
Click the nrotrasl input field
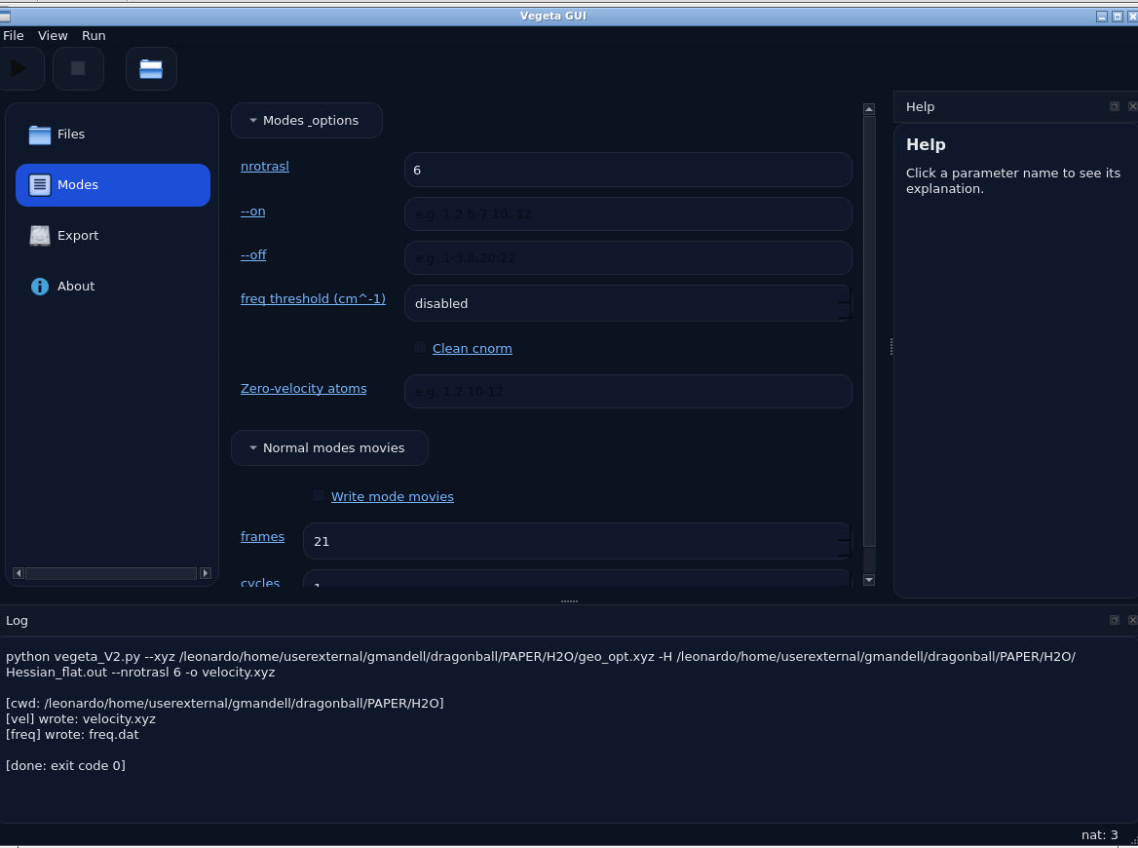point(627,170)
